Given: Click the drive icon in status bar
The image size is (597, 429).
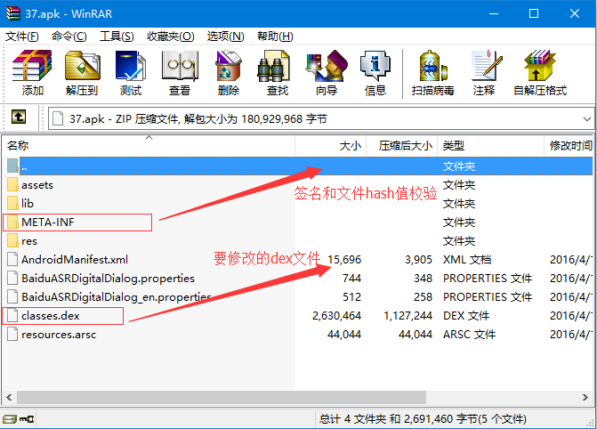Looking at the screenshot, I should (x=10, y=419).
